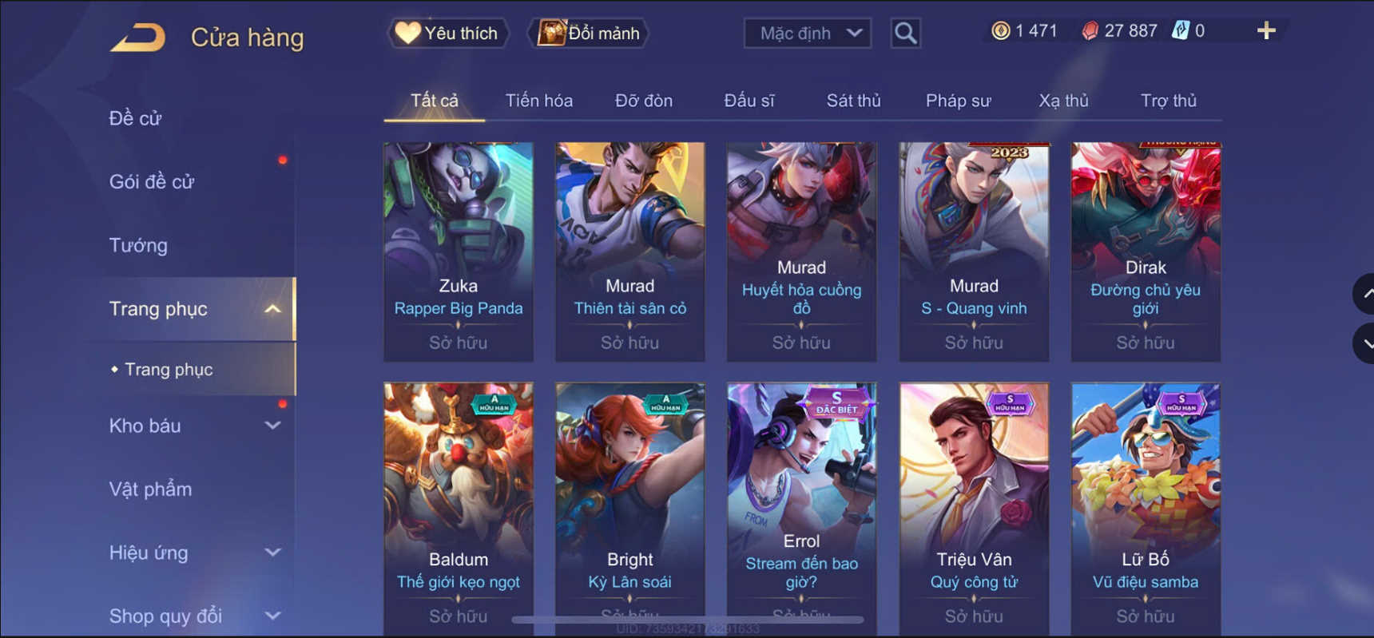Select the Tiến hóa tab
1374x638 pixels.
(538, 101)
